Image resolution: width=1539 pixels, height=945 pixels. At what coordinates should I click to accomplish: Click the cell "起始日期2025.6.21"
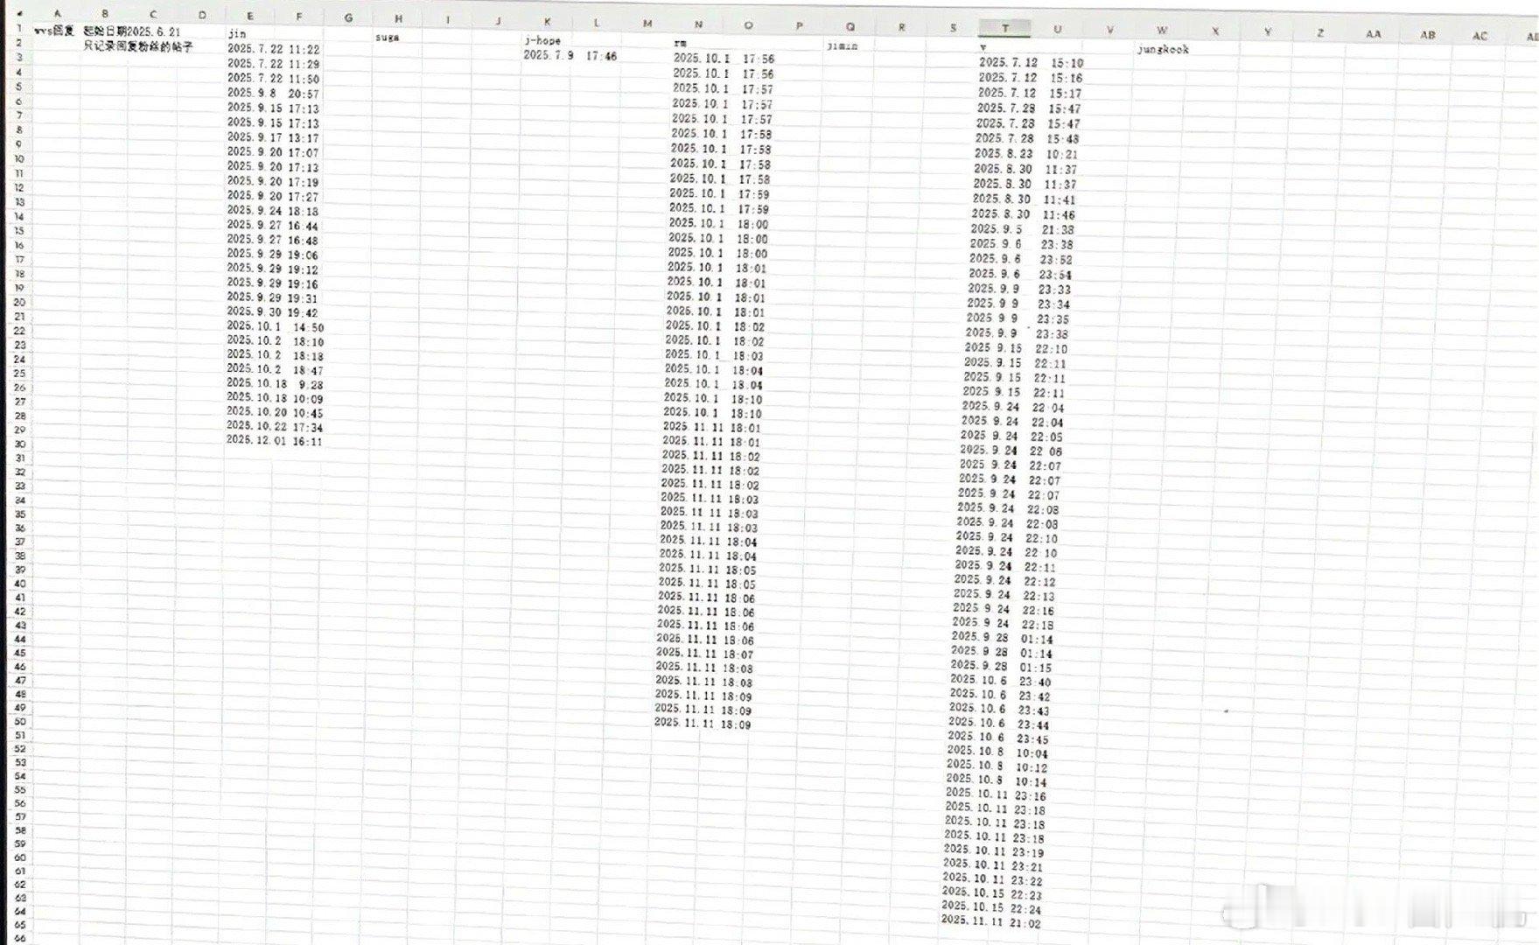132,31
